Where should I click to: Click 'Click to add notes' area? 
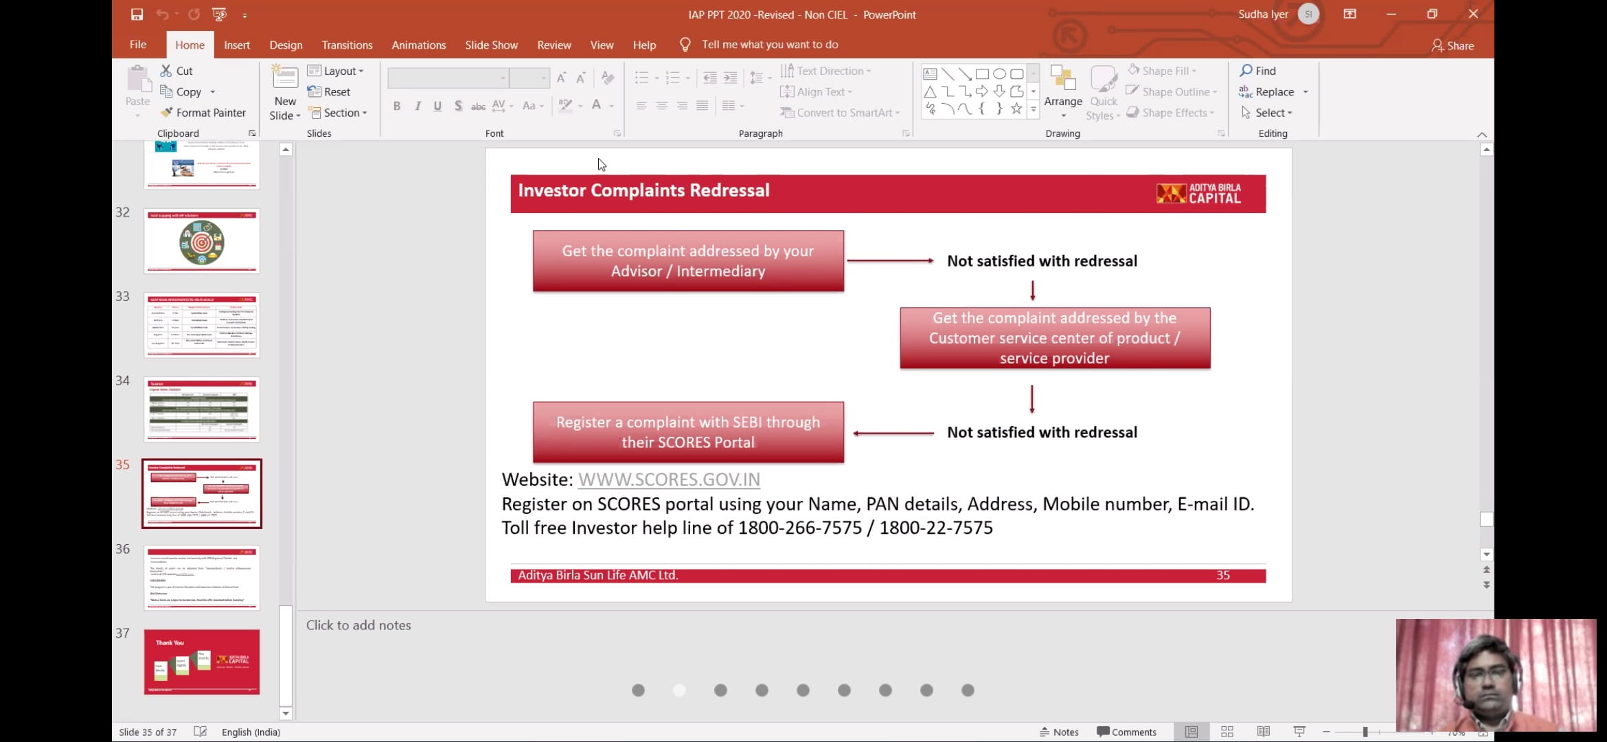(358, 625)
